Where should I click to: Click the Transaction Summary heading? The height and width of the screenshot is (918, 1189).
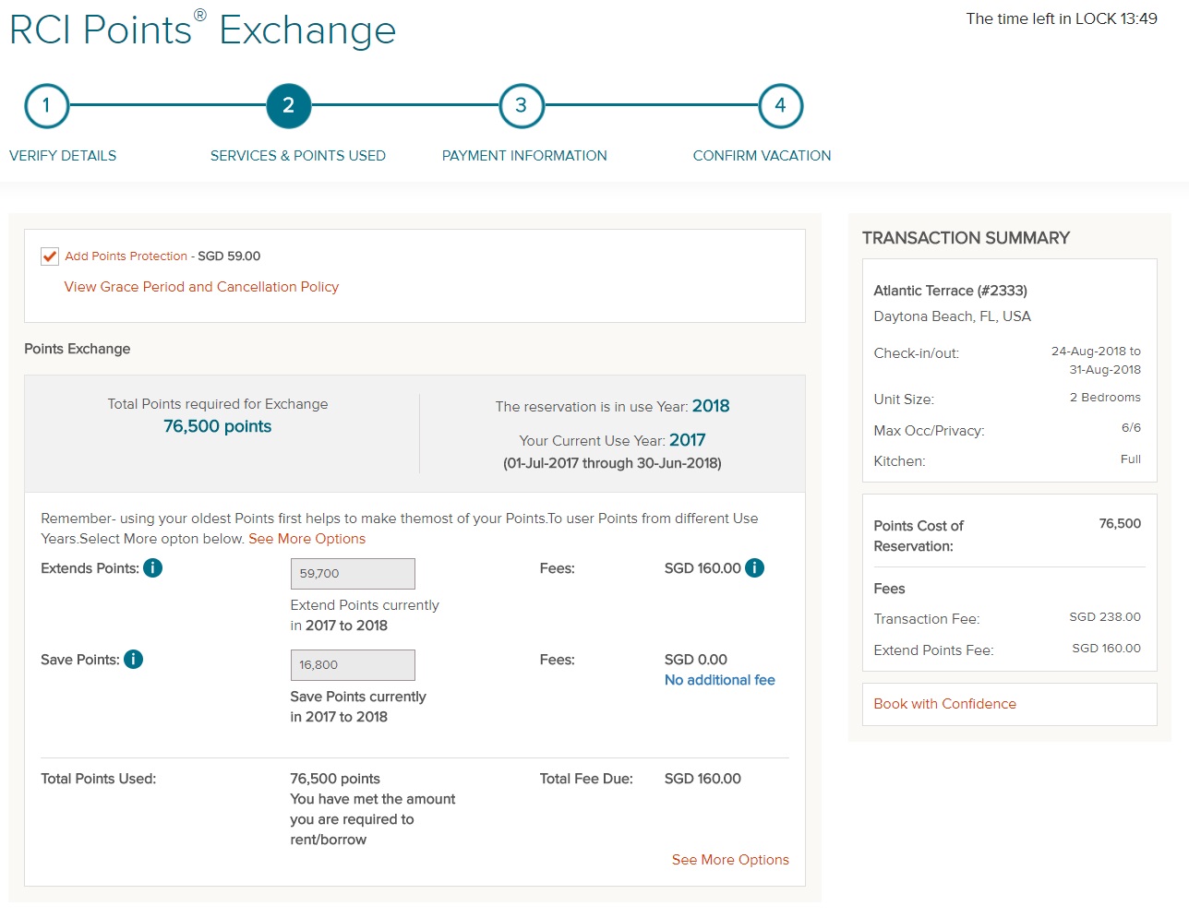coord(966,238)
